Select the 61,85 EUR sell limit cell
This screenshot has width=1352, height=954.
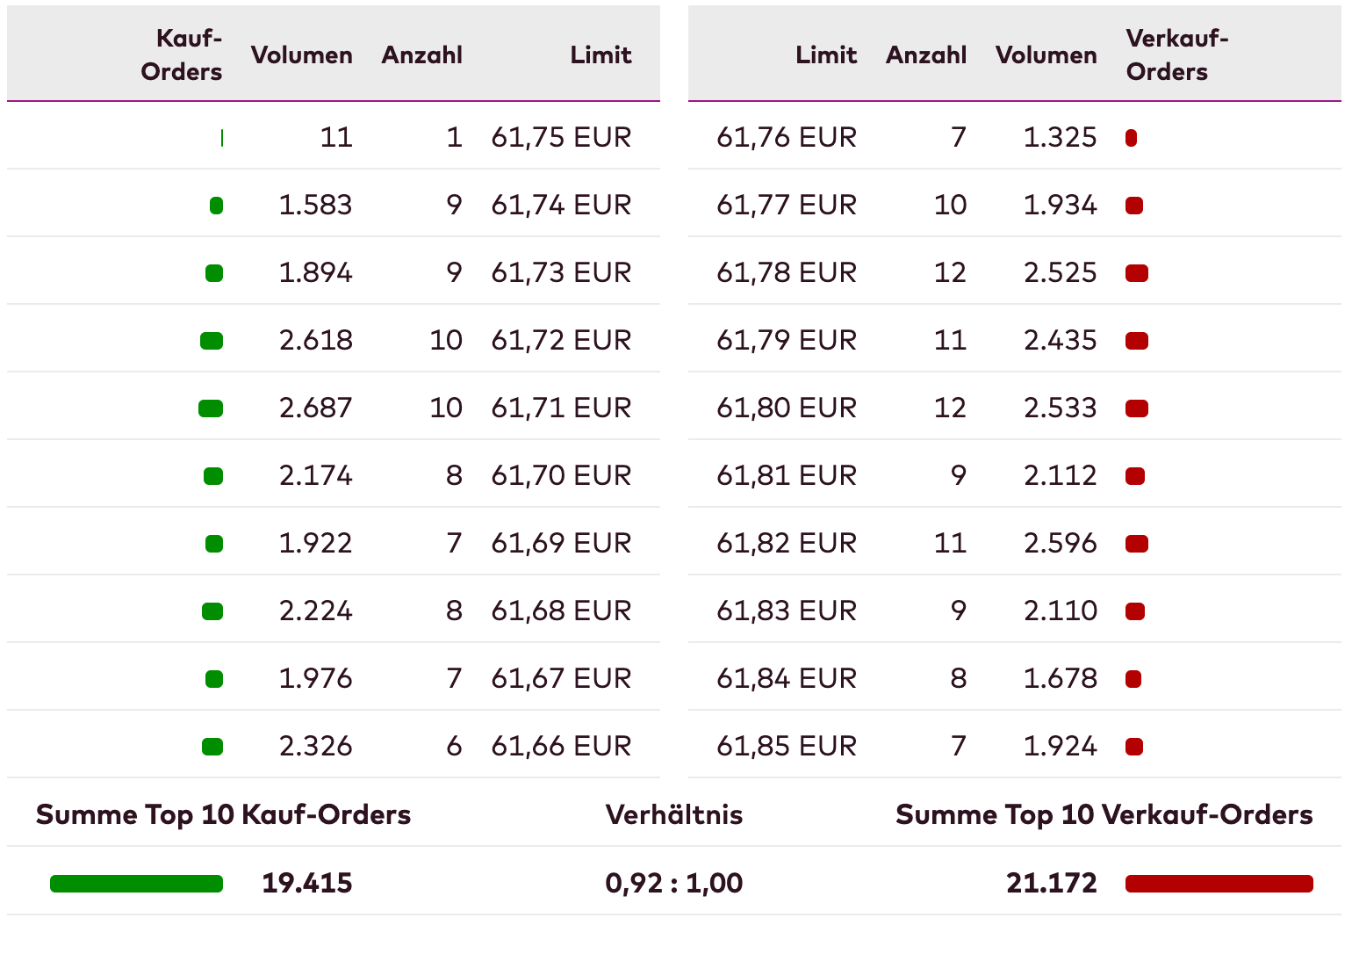point(786,747)
